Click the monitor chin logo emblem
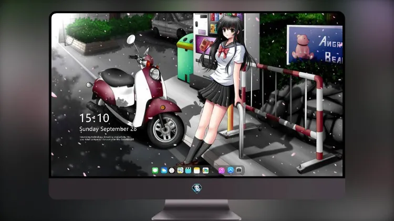Viewport: 394px width, 221px height. (x=197, y=189)
